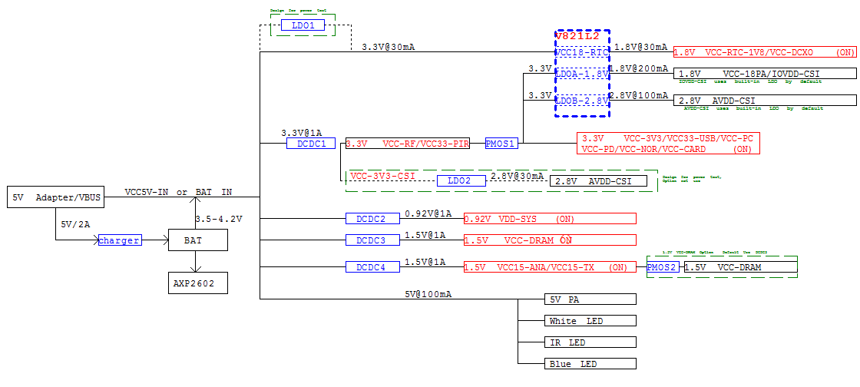Select the "BAT" battery block
Viewport: 860px width, 387px height.
pos(197,240)
